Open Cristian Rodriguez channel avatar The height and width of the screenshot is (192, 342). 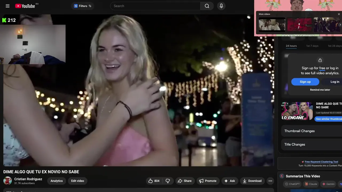7,181
